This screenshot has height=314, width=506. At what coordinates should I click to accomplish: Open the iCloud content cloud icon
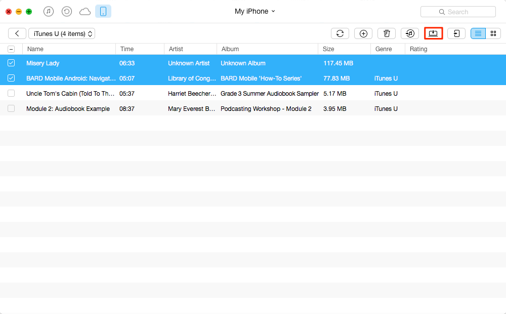(x=85, y=12)
